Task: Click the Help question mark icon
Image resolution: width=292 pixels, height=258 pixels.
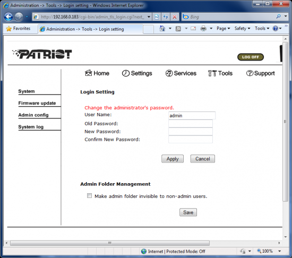Action: [275, 29]
